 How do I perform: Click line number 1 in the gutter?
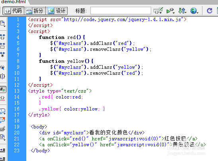[x=18, y=19]
